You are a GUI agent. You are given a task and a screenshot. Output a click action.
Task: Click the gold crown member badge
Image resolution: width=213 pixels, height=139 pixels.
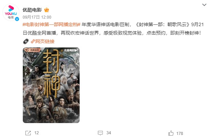click(47, 10)
